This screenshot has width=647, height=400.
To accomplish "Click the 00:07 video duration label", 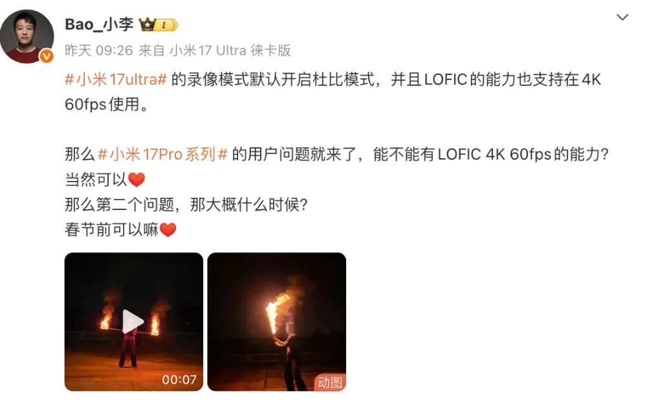I will coord(179,379).
